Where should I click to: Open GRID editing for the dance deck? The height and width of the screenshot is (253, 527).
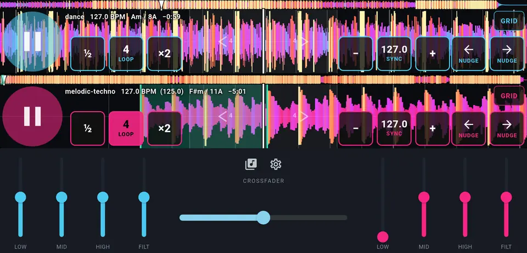[x=509, y=21]
